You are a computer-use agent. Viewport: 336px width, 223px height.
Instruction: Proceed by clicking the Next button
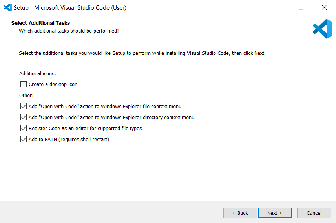click(274, 213)
